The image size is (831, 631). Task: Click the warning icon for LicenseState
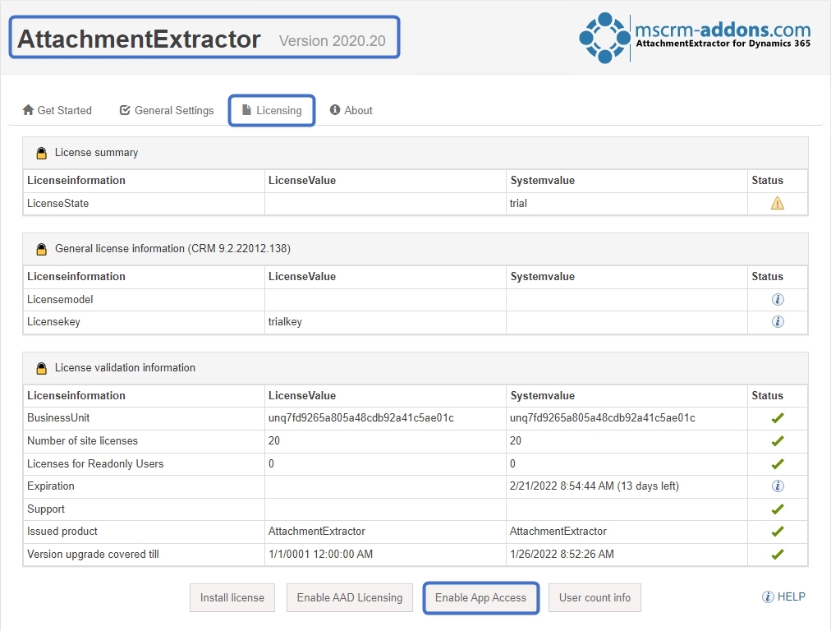pyautogui.click(x=778, y=204)
